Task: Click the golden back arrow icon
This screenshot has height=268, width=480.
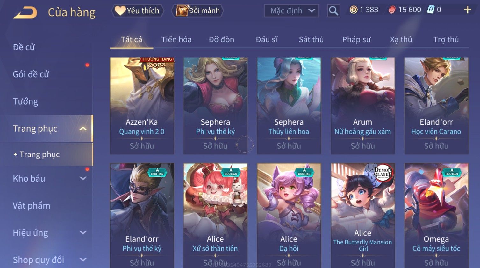Action: [x=25, y=13]
